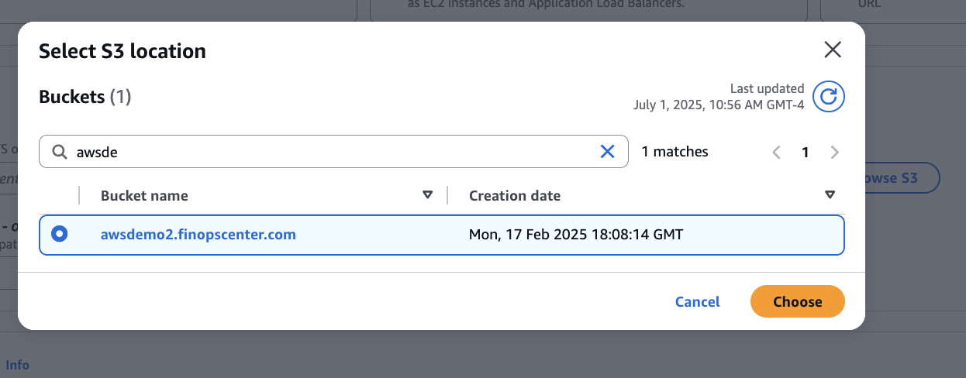Go to next page of buckets
This screenshot has height=378, width=966.
pyautogui.click(x=835, y=153)
